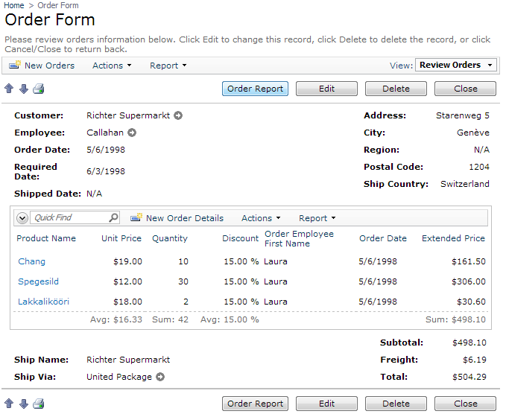Open the top Report menu
The width and height of the screenshot is (506, 414).
pyautogui.click(x=168, y=66)
